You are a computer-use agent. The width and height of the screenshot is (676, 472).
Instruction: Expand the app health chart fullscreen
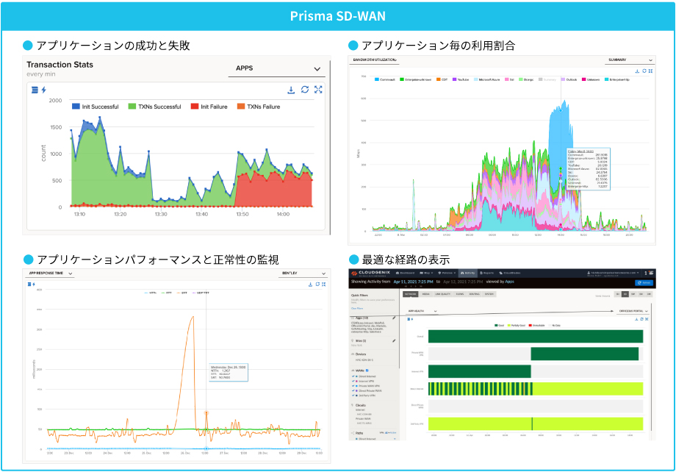click(x=647, y=319)
